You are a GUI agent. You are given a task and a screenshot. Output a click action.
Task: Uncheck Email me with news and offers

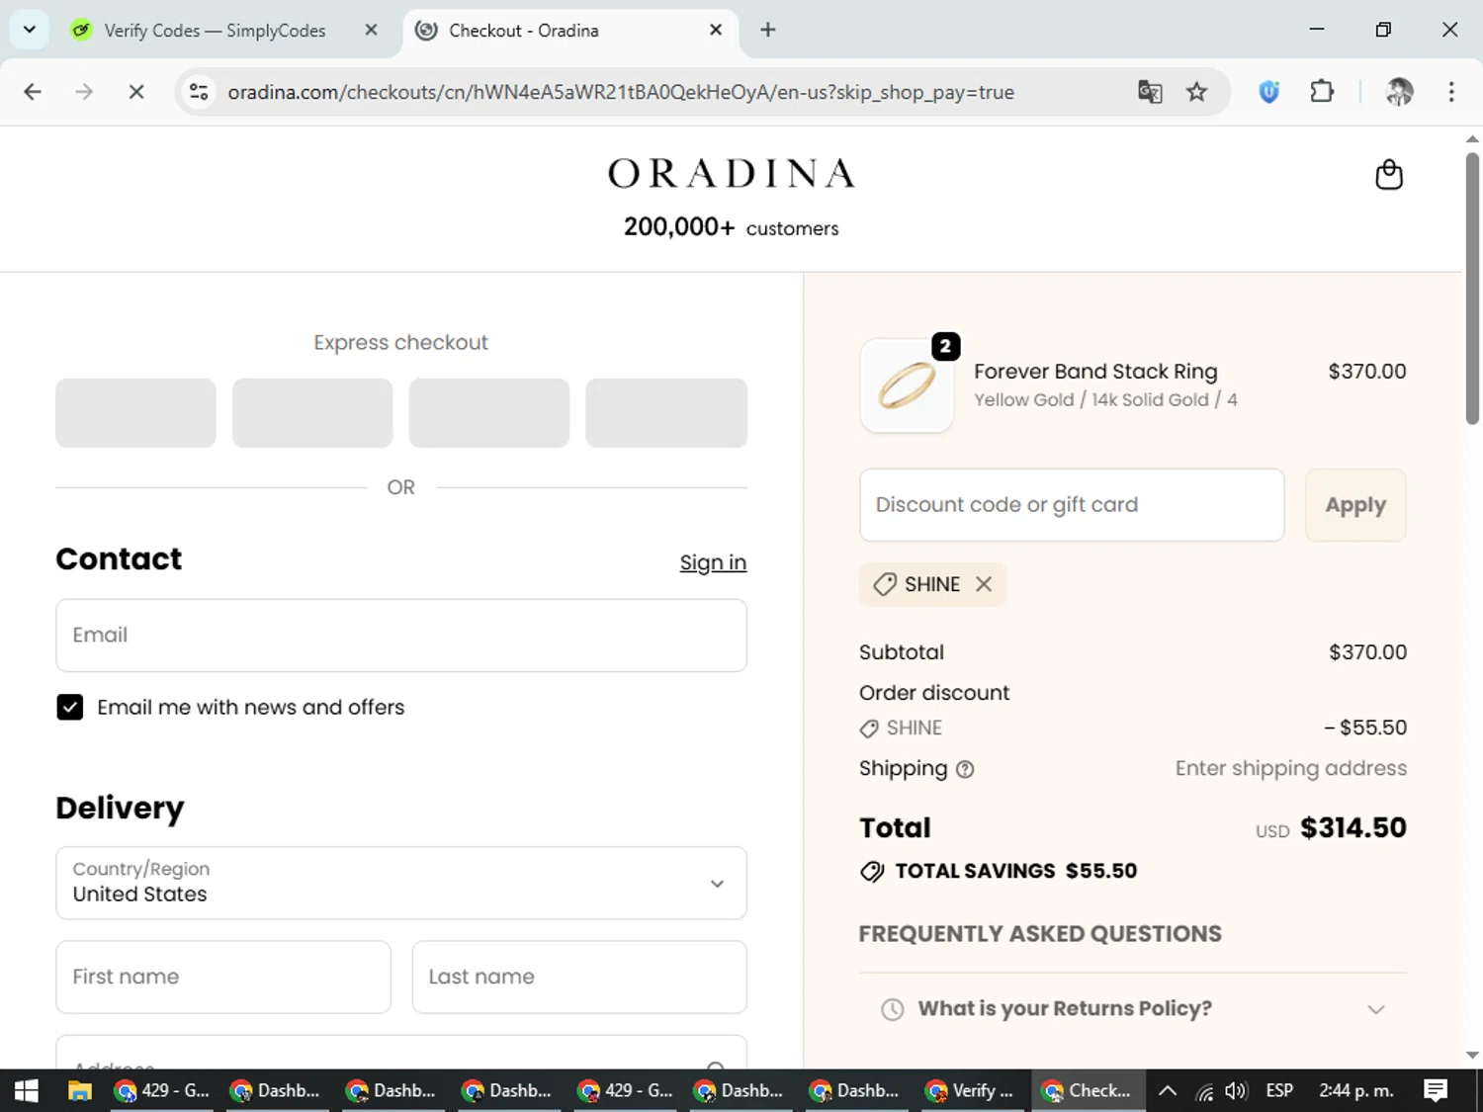[70, 708]
